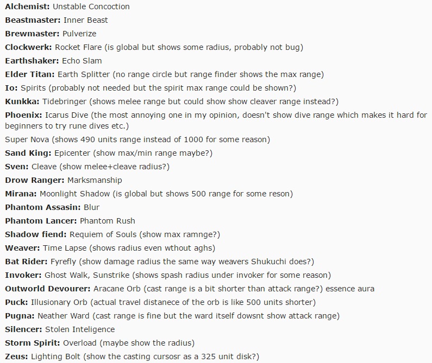The width and height of the screenshot is (432, 363).
Task: Click the Phantom Lancer bold label
Action: (41, 221)
